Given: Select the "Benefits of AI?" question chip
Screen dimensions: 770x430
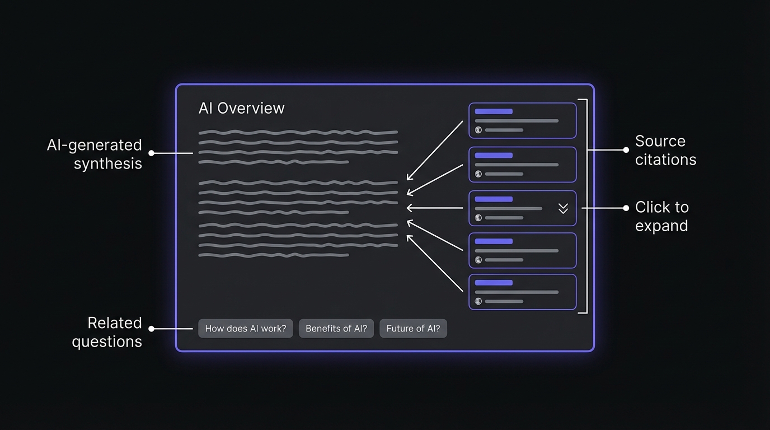Looking at the screenshot, I should point(336,329).
